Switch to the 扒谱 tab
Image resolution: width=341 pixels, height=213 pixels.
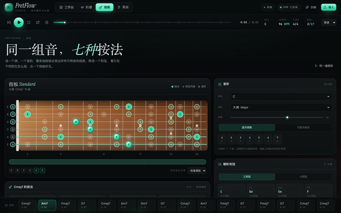[86, 7]
